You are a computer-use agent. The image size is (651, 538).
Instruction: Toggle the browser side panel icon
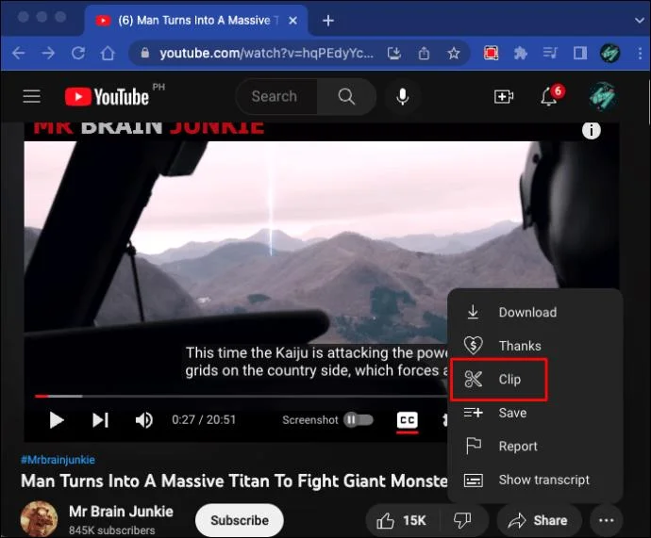point(580,53)
